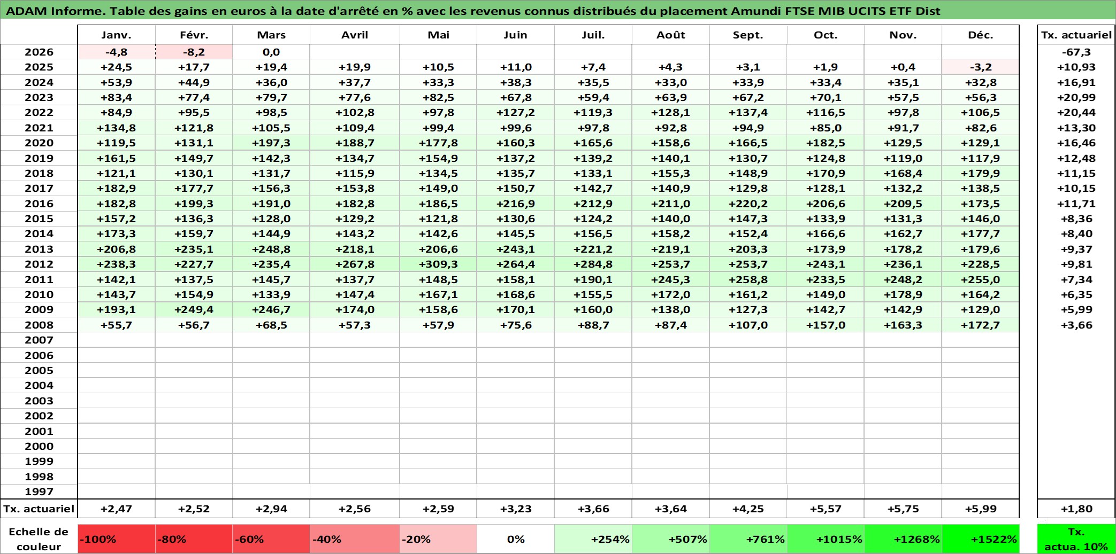
Task: Select the +309,3 cell for May 2012
Action: (x=438, y=264)
